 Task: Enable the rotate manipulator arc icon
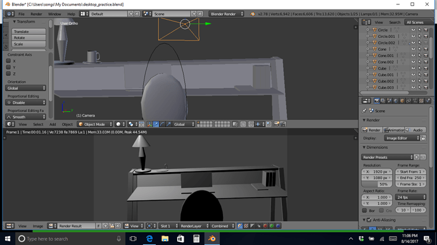pos(162,124)
